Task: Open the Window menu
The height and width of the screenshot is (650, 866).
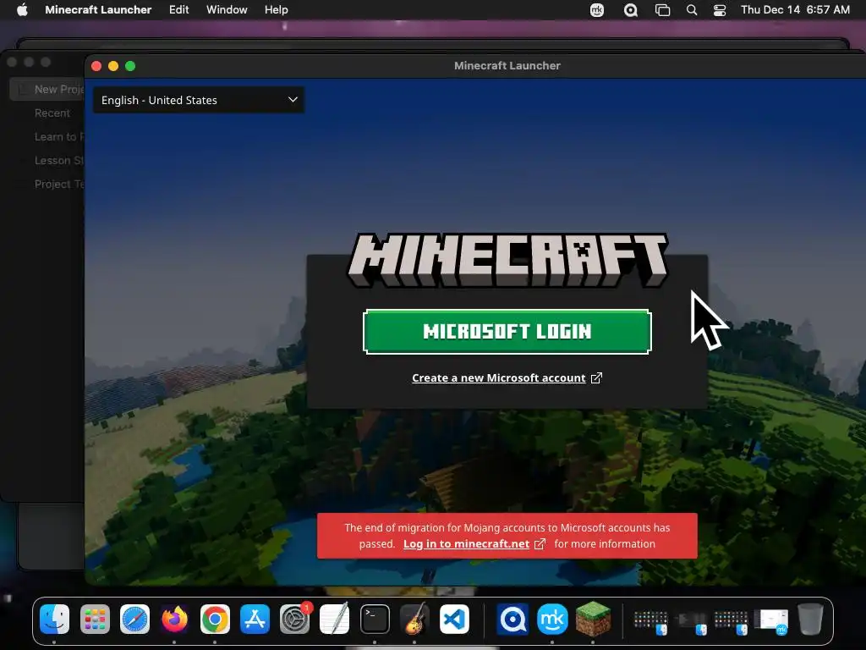Action: [227, 10]
